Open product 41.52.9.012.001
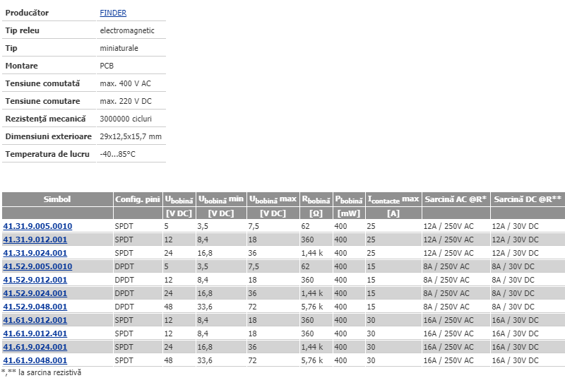Screen dimensions: 565x378 pos(35,280)
